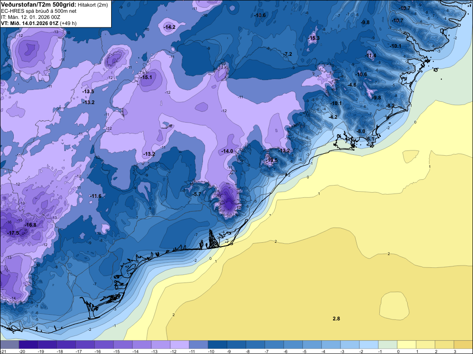Select the "IT: Mán. 12. 01. 2026 00Z" line
The height and width of the screenshot is (354, 473).
click(30, 17)
